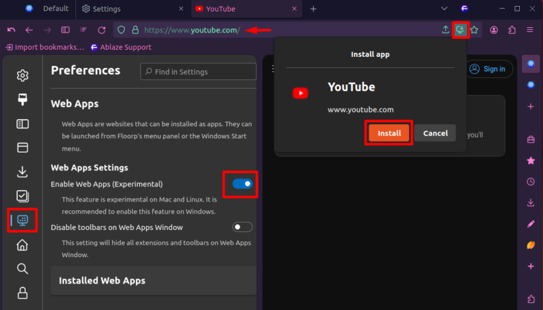
Task: Open history clock in right sidebar
Action: coord(531,182)
